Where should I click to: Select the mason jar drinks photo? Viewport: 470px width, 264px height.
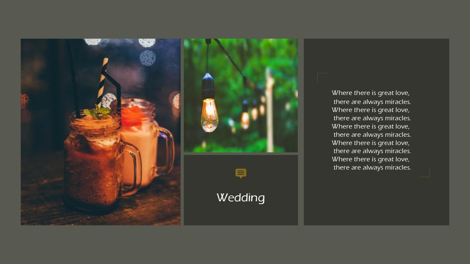101,132
